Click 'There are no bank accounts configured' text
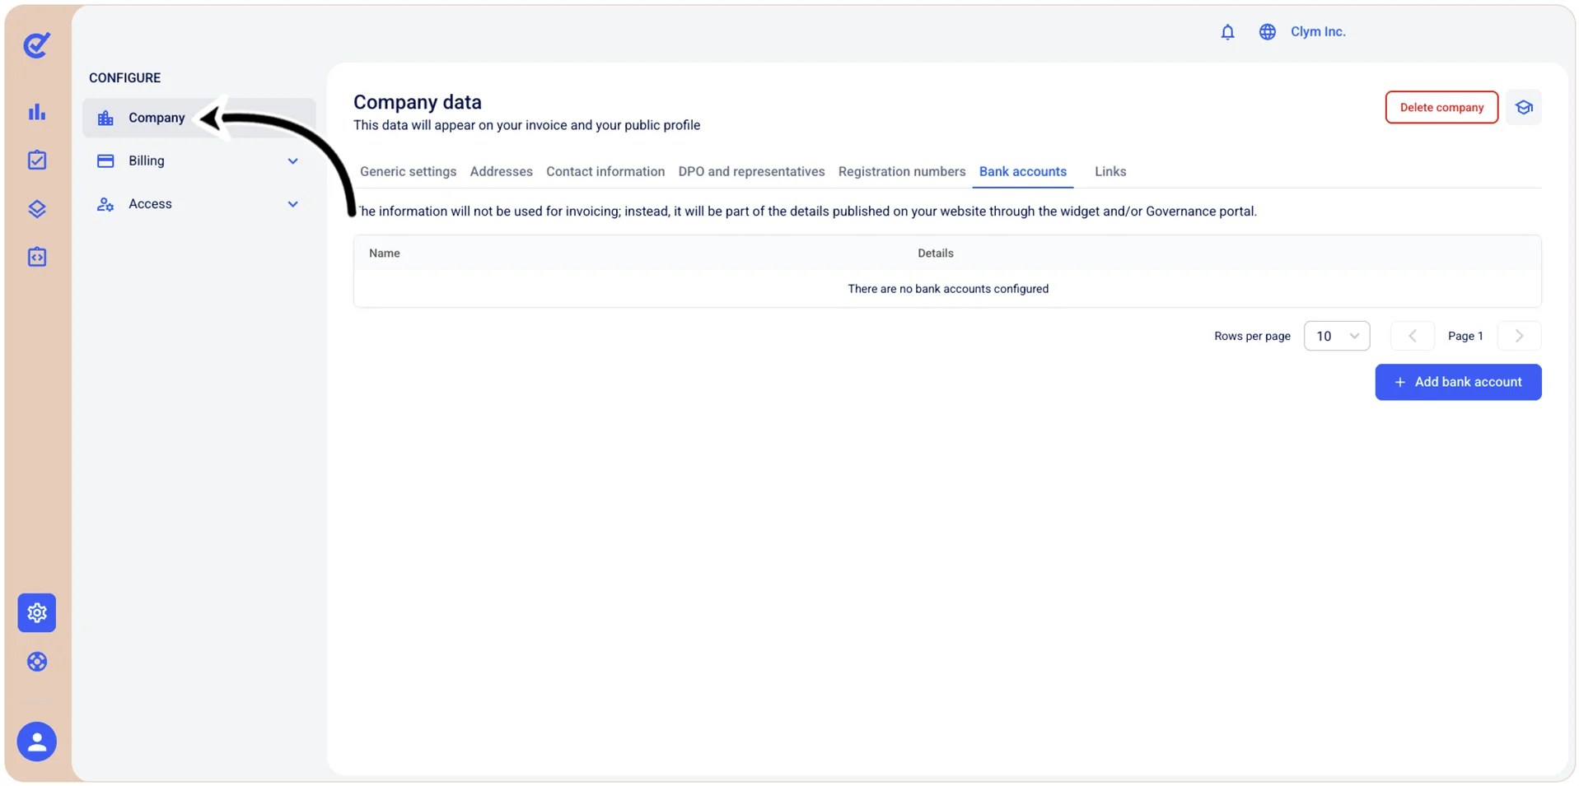Screen dimensions: 1579x786 coord(948,289)
